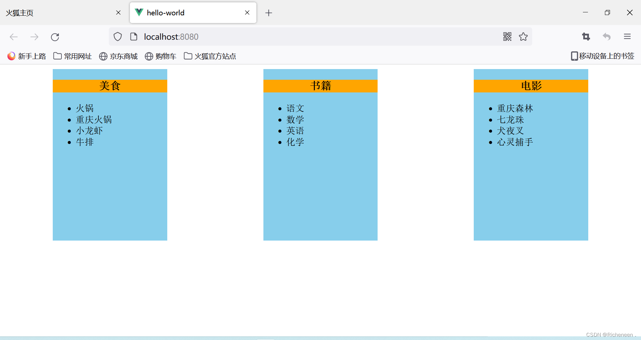
Task: Open a new tab with plus button
Action: (x=269, y=13)
